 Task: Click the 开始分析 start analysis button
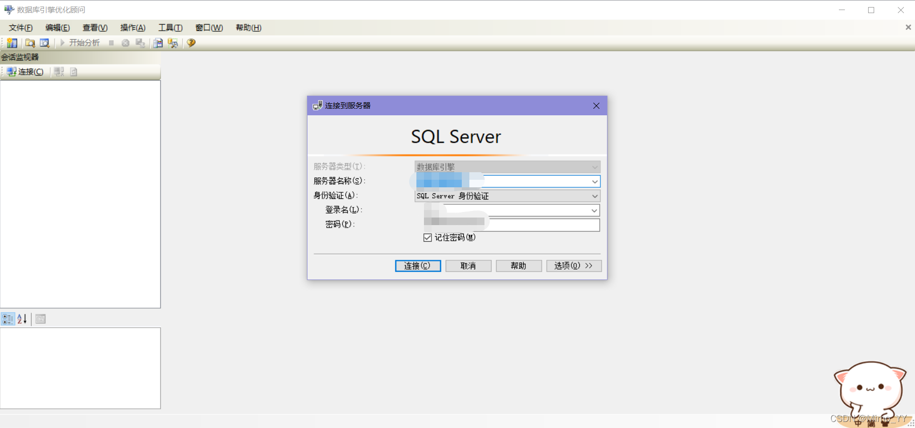80,43
